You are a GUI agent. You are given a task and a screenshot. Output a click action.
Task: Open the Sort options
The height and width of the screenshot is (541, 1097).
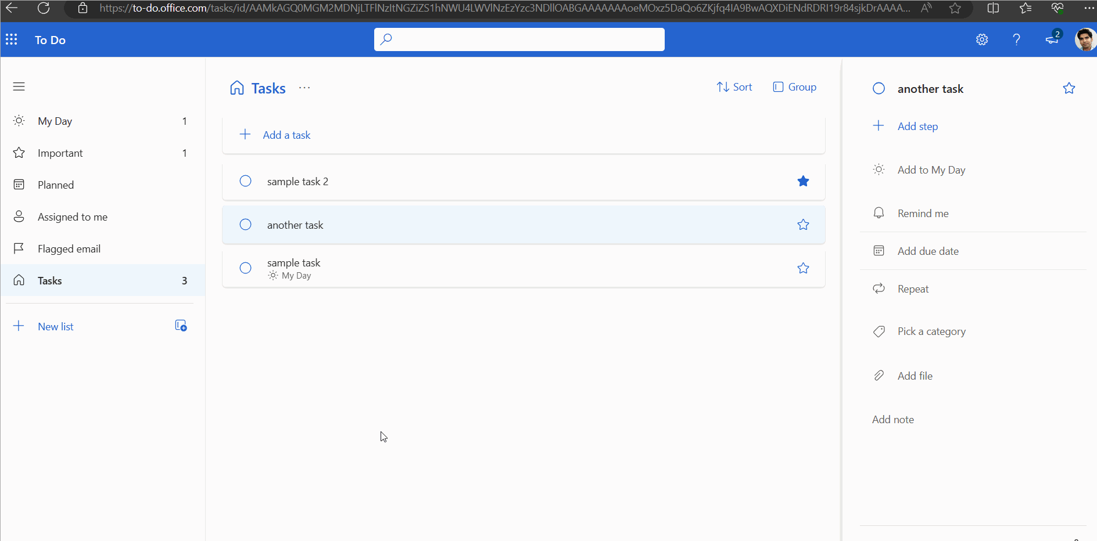click(x=734, y=86)
